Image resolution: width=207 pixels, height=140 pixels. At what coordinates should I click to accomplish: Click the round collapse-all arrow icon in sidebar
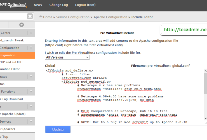click(x=22, y=25)
